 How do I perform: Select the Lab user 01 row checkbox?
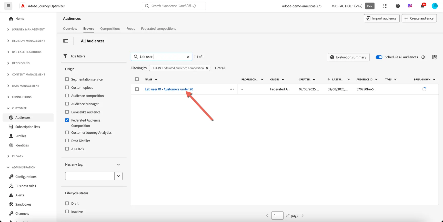point(137,89)
